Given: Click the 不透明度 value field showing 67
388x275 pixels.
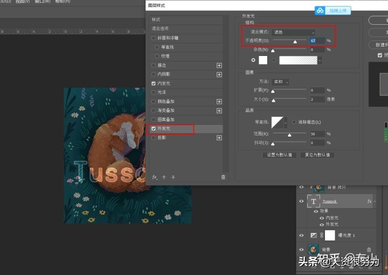Looking at the screenshot, I should [317, 40].
